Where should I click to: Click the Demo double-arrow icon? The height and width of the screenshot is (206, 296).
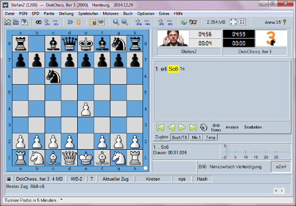pyautogui.click(x=216, y=127)
